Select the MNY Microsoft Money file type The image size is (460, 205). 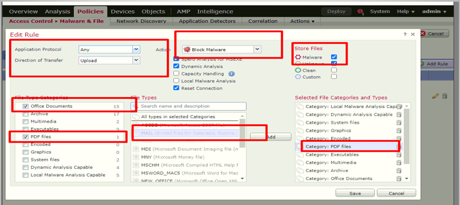(185, 157)
